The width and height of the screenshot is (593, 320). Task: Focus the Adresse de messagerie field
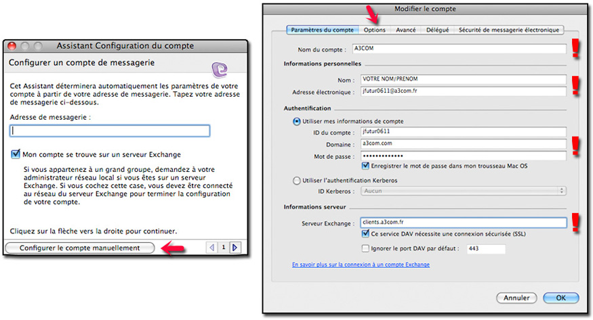click(x=110, y=131)
